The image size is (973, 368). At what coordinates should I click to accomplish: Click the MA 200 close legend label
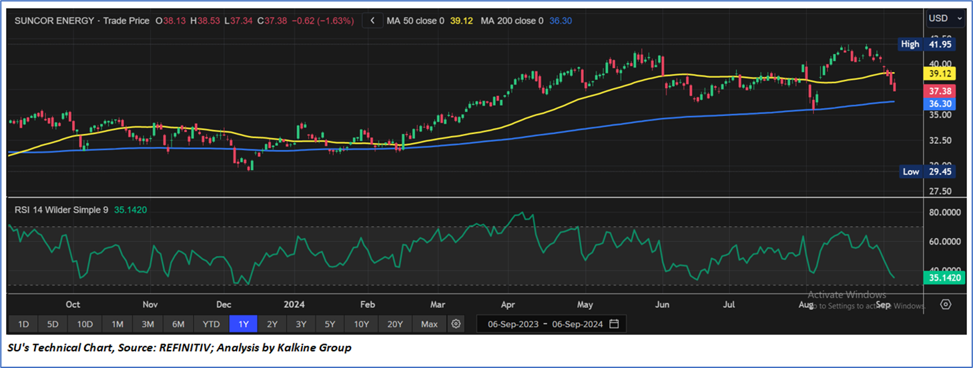tap(512, 21)
